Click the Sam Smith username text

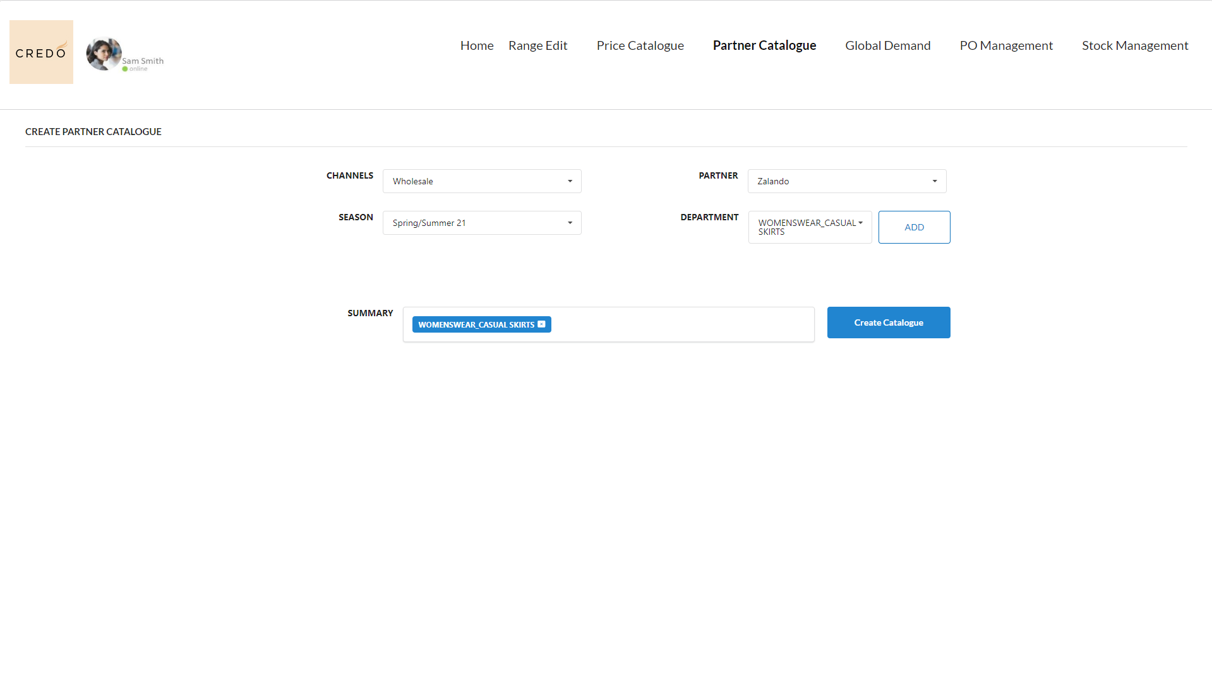click(143, 61)
